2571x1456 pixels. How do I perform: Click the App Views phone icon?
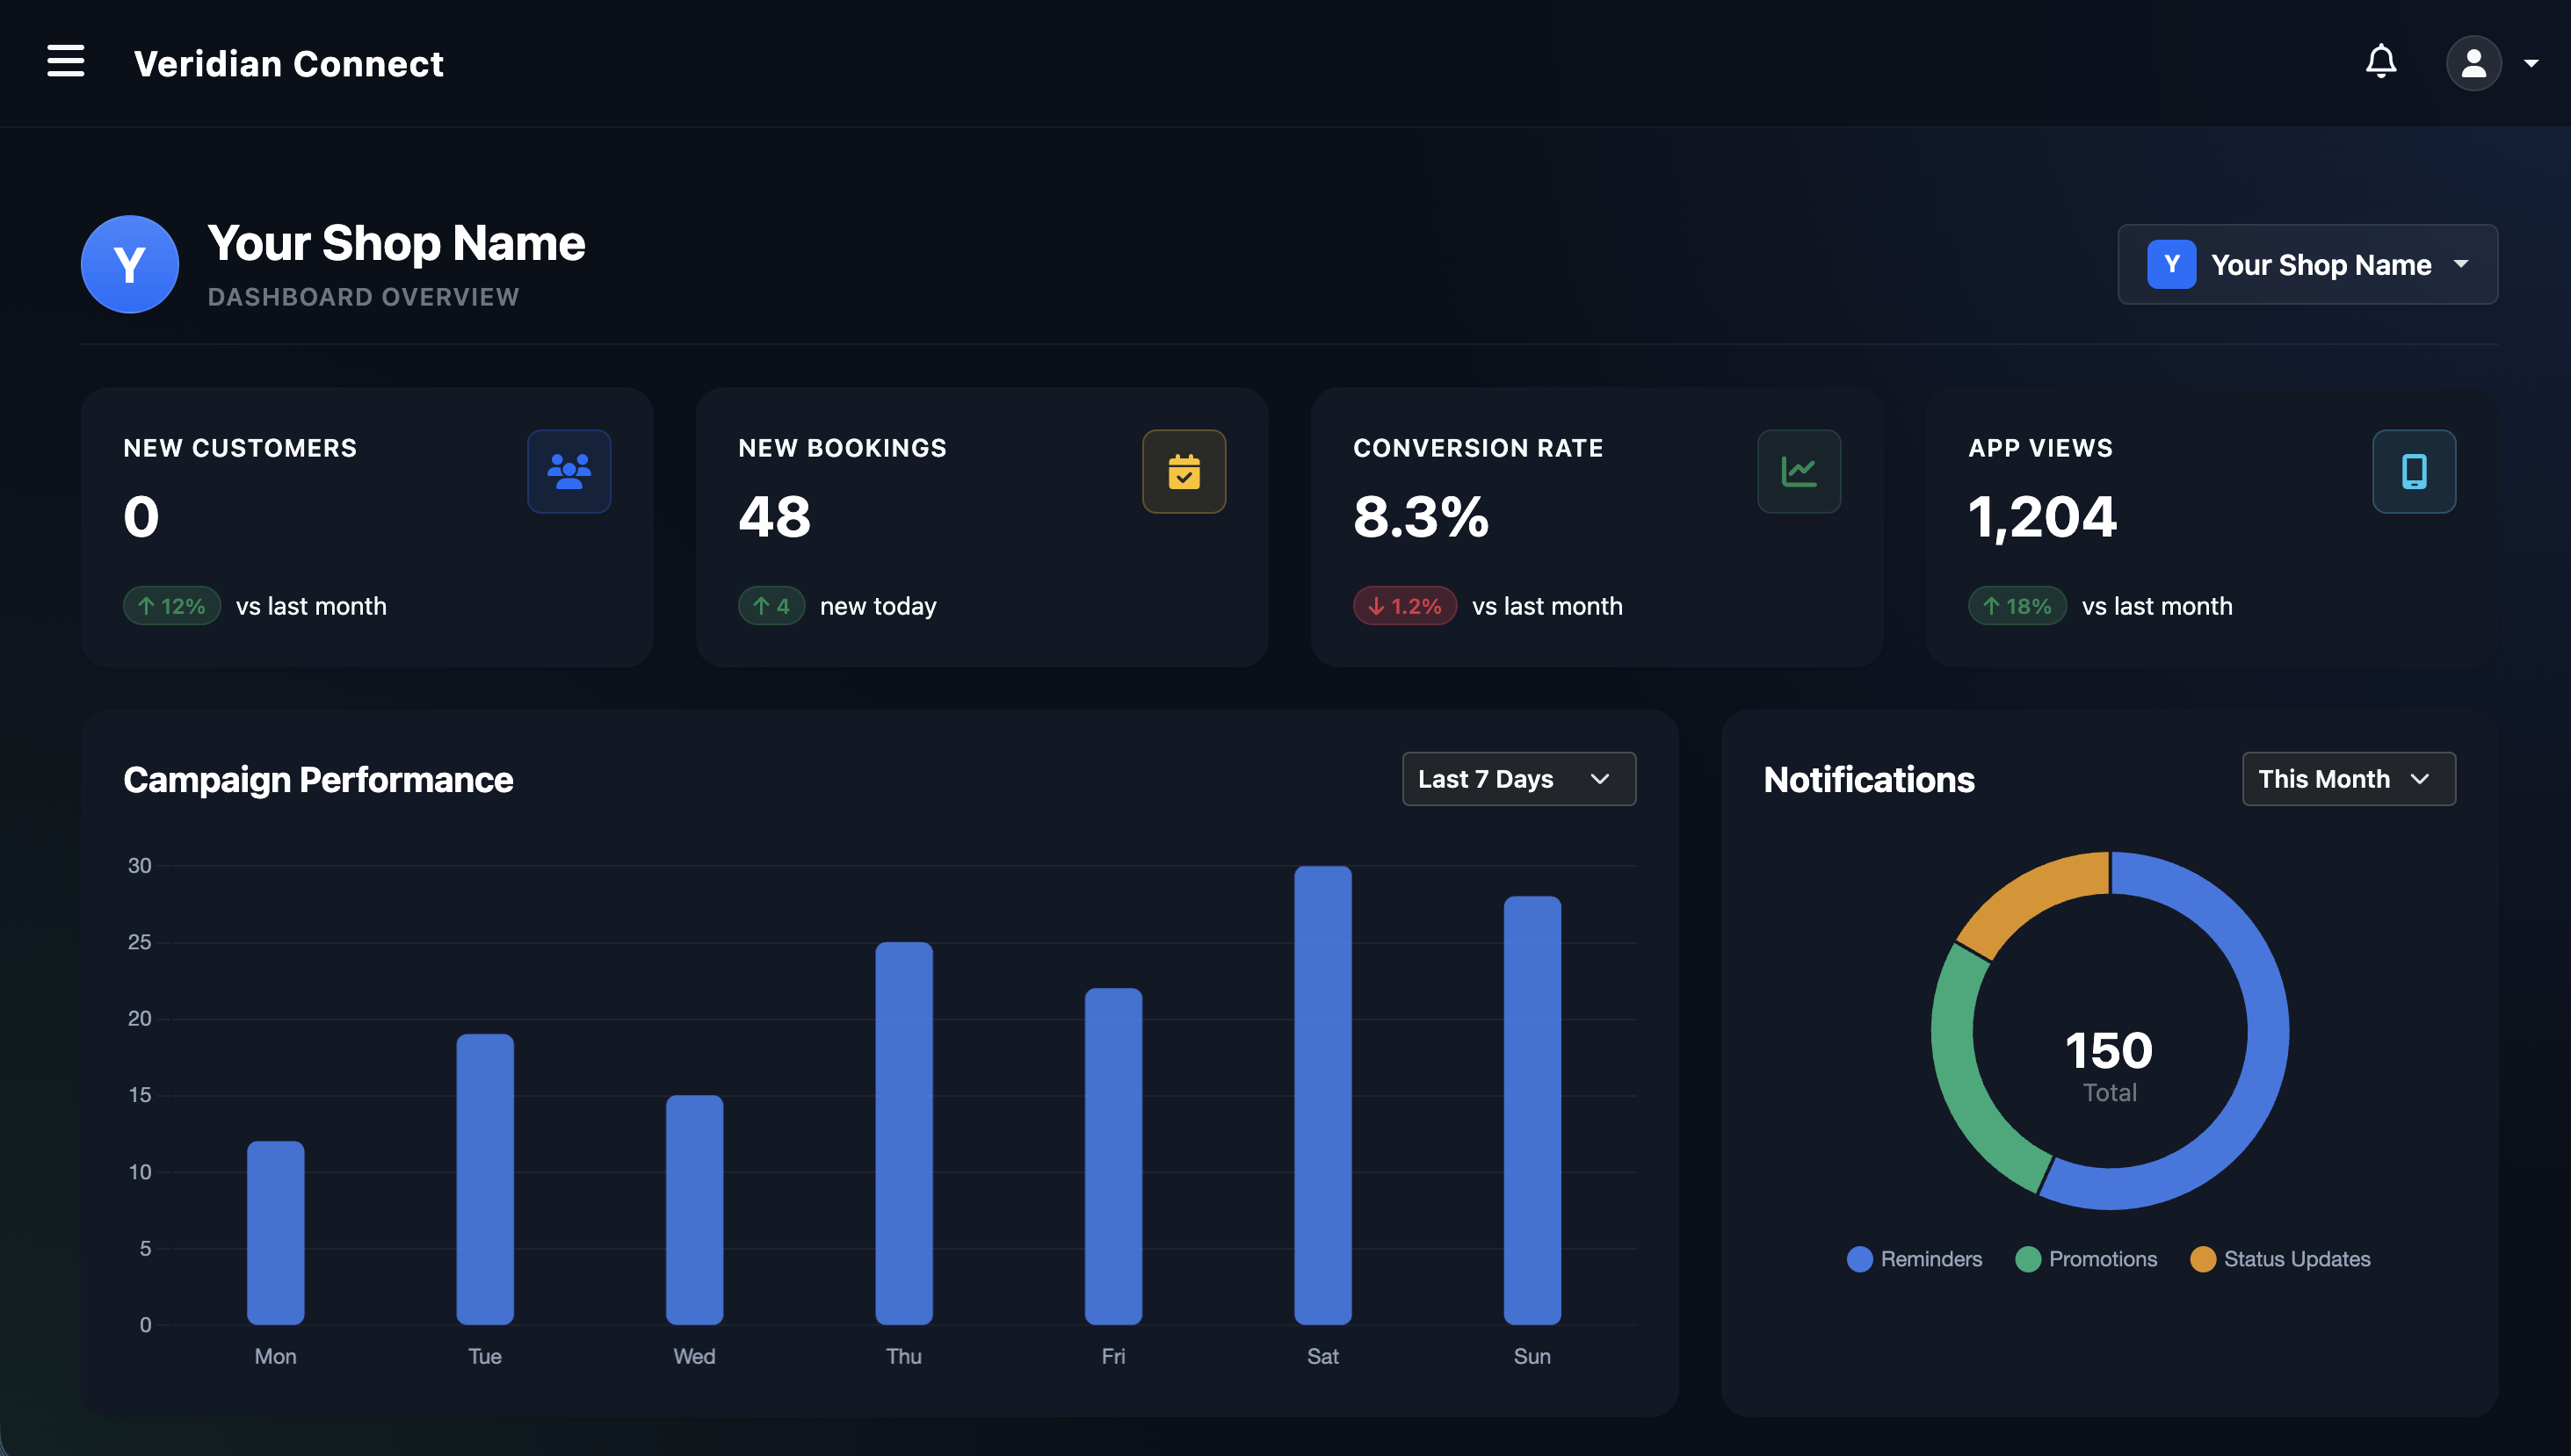click(x=2414, y=471)
